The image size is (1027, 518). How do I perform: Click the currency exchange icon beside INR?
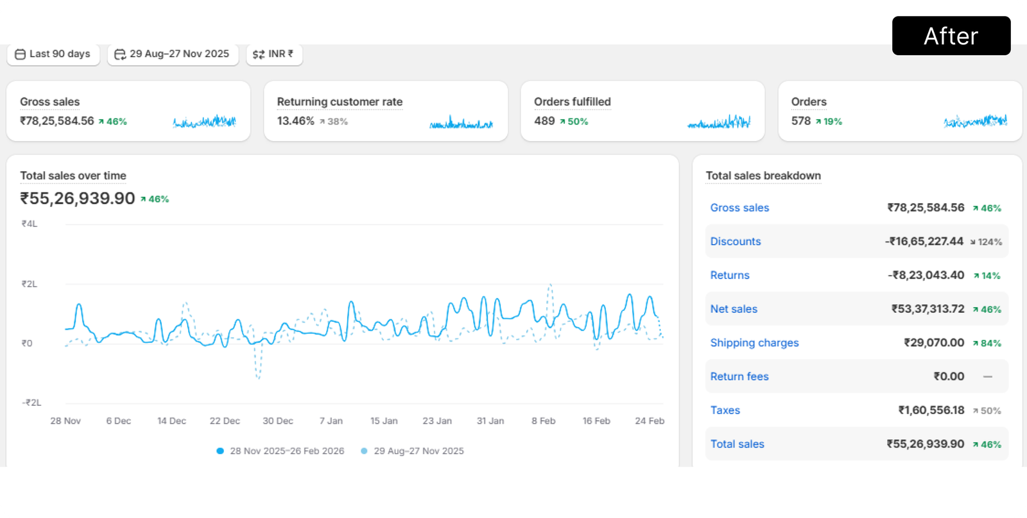click(x=258, y=54)
